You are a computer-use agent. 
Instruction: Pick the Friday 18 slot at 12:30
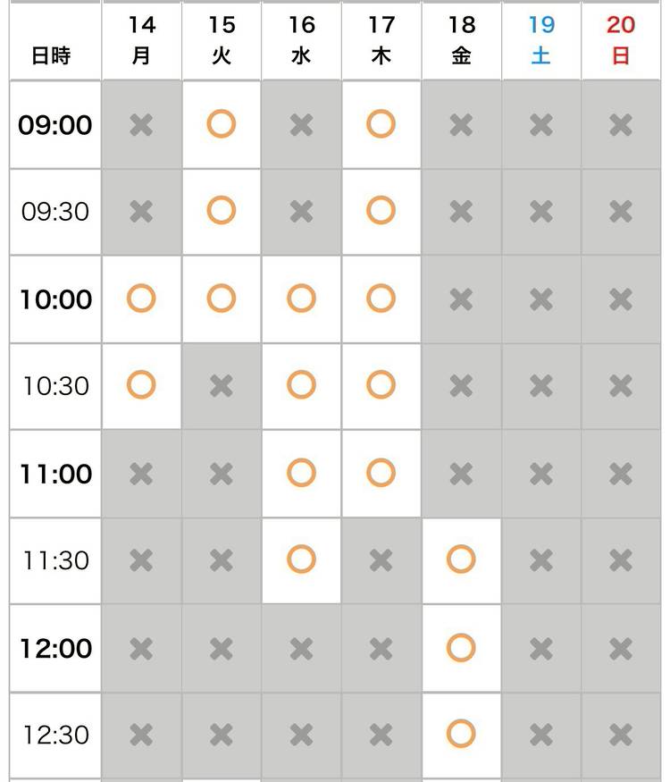[x=461, y=735]
